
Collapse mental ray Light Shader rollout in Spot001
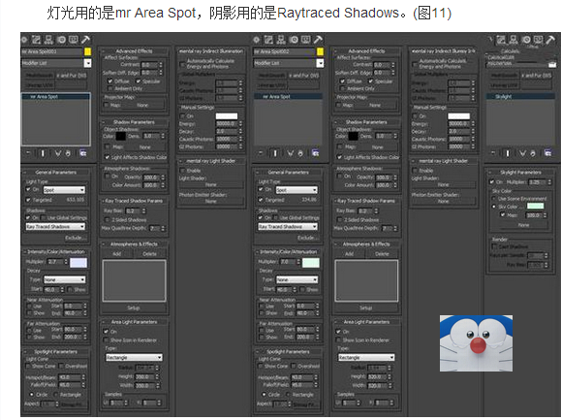211,161
